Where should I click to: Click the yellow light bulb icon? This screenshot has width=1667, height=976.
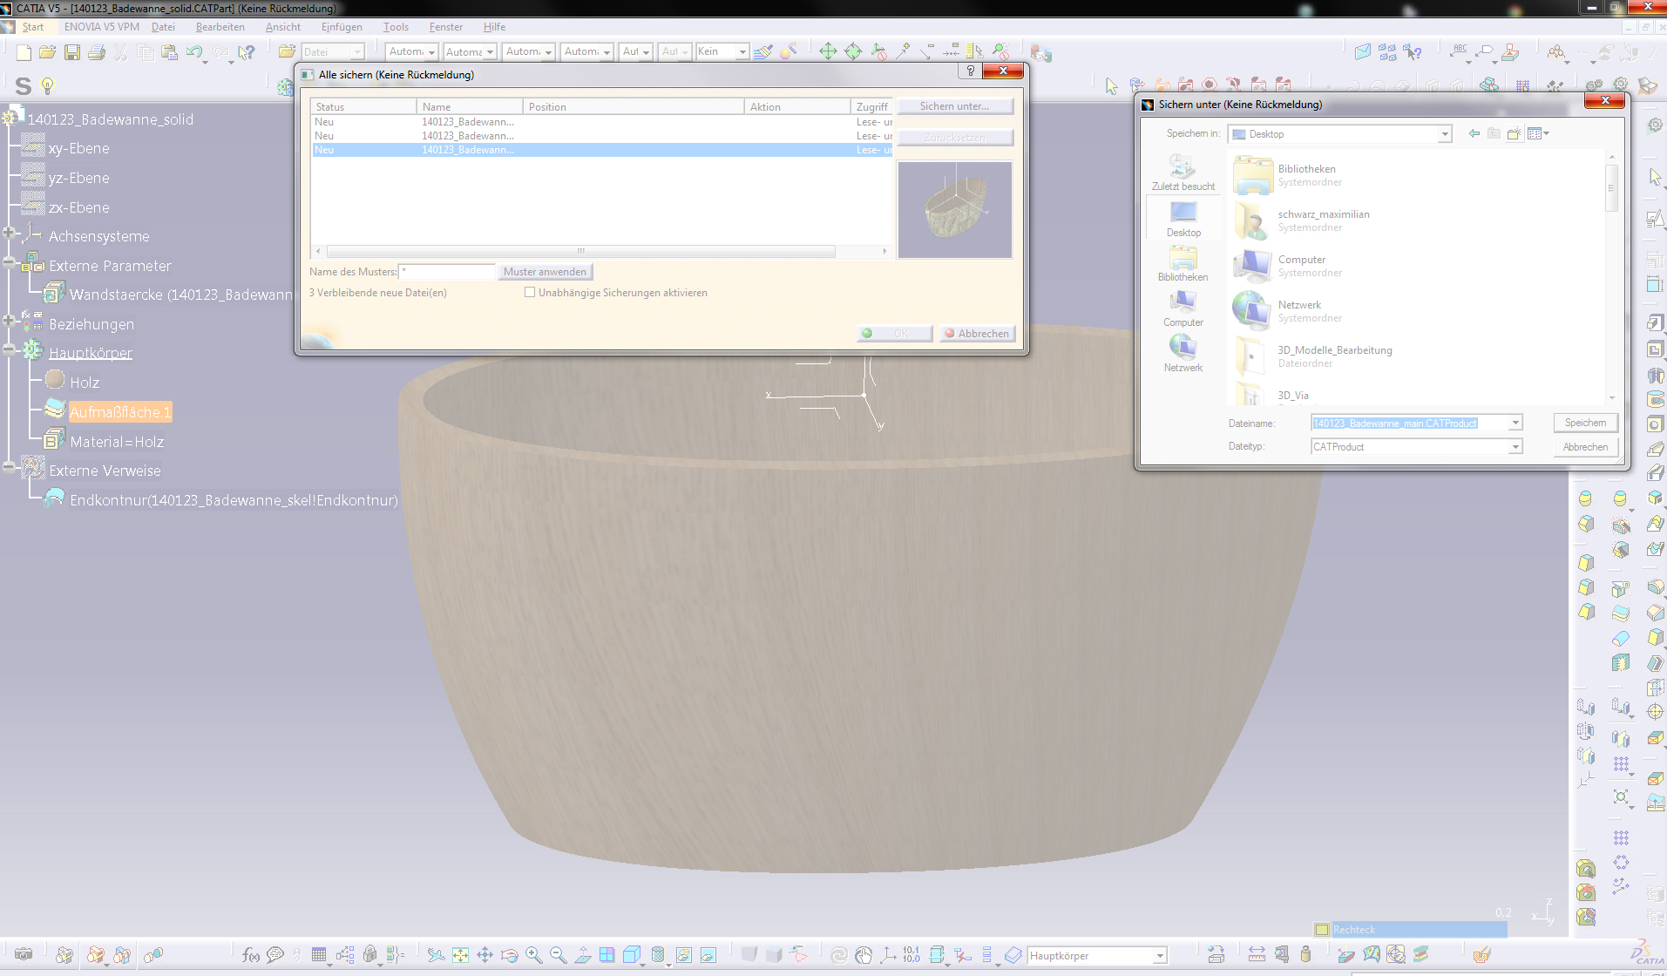pos(48,85)
